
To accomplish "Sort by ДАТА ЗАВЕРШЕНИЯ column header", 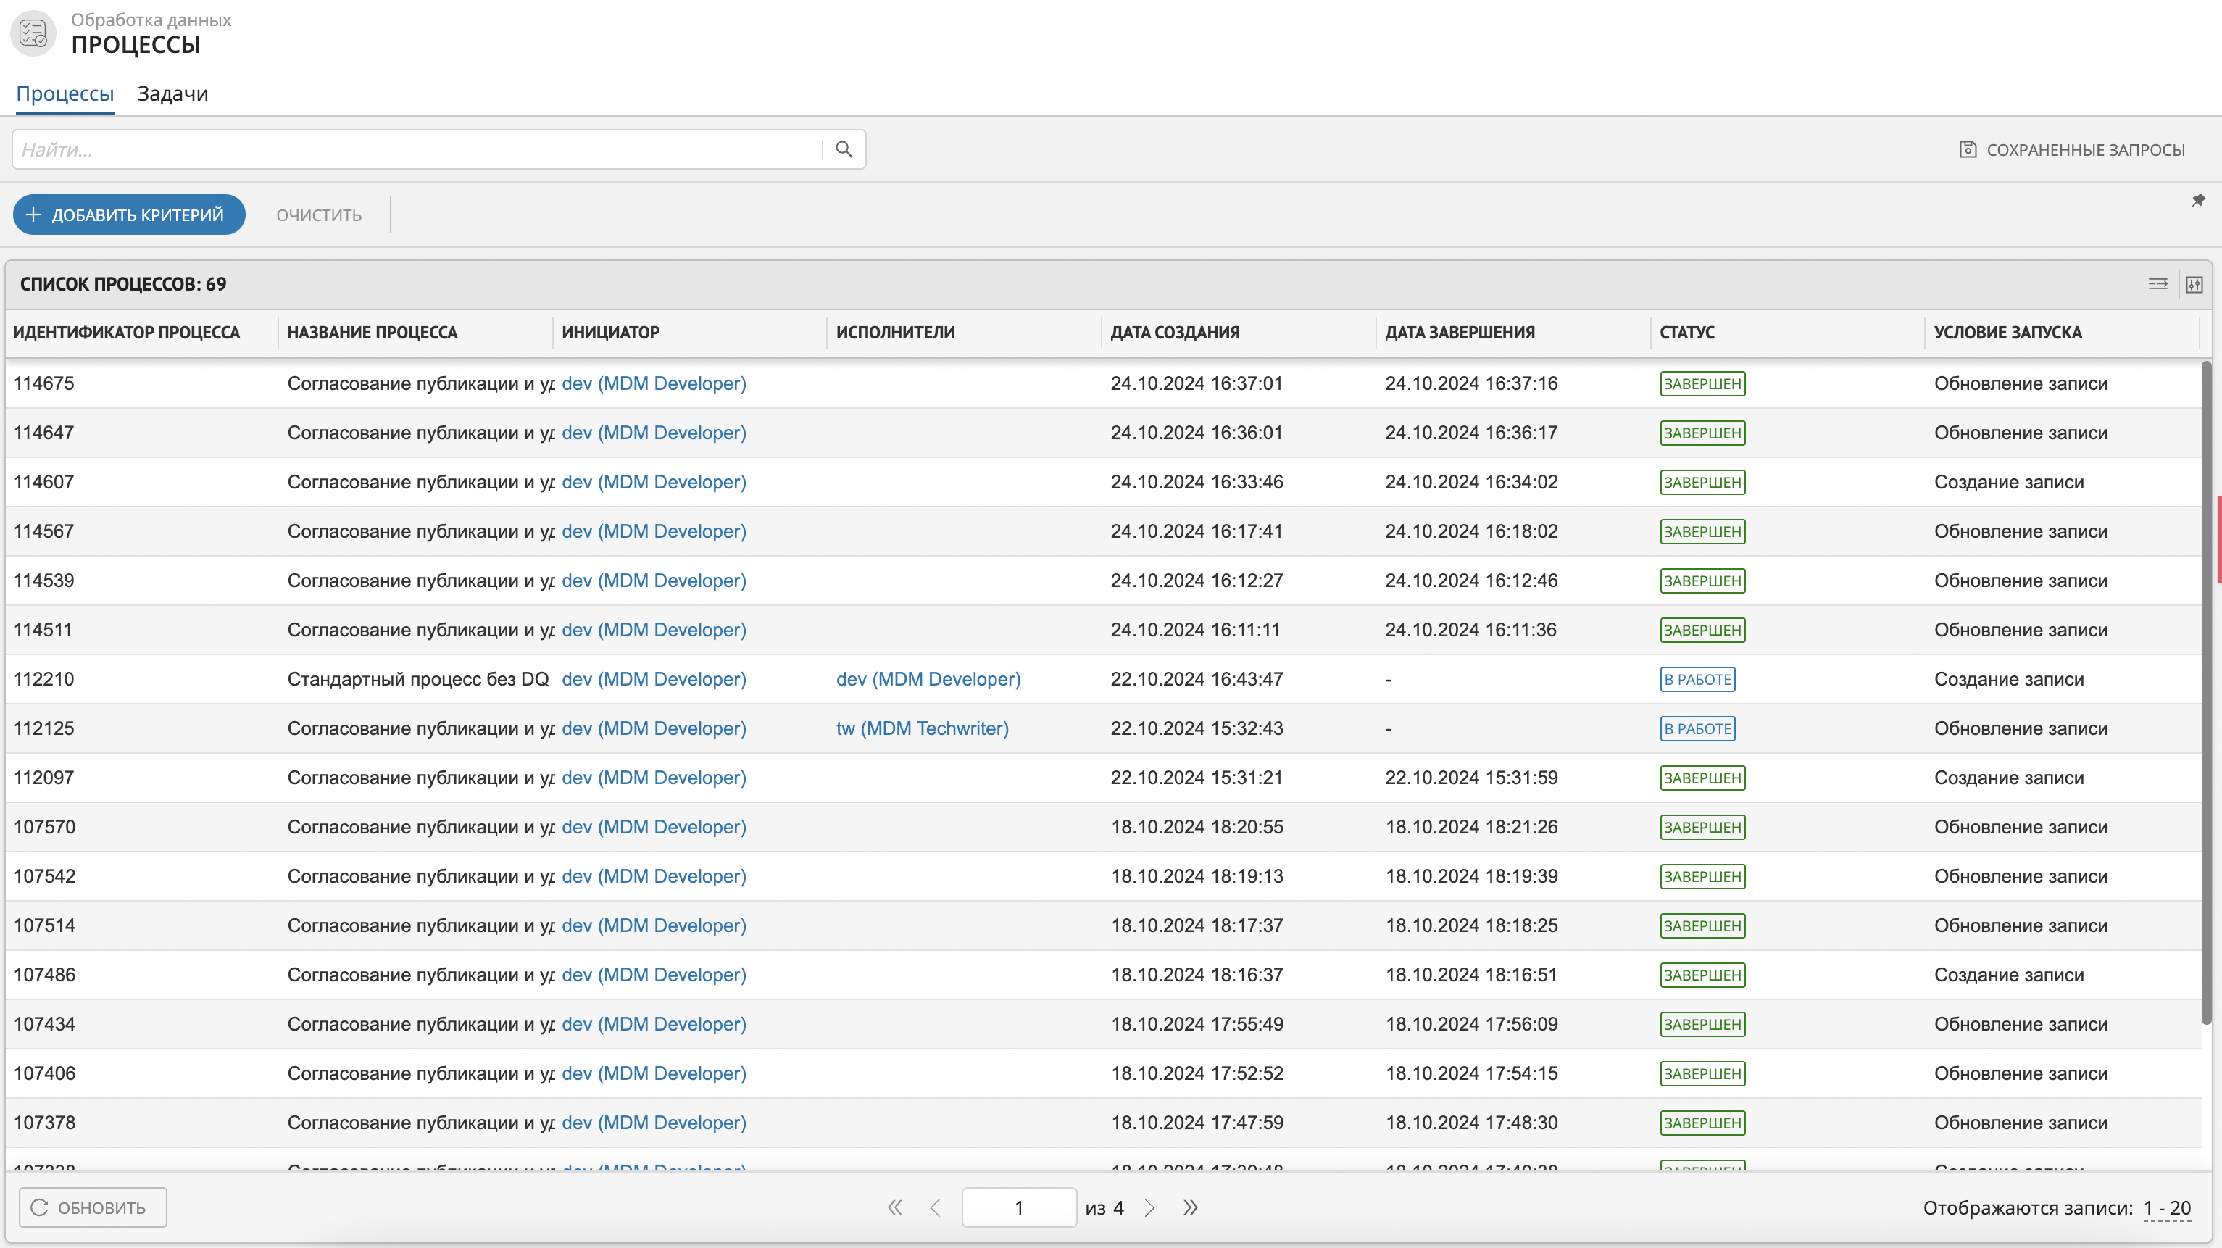I will (1460, 333).
